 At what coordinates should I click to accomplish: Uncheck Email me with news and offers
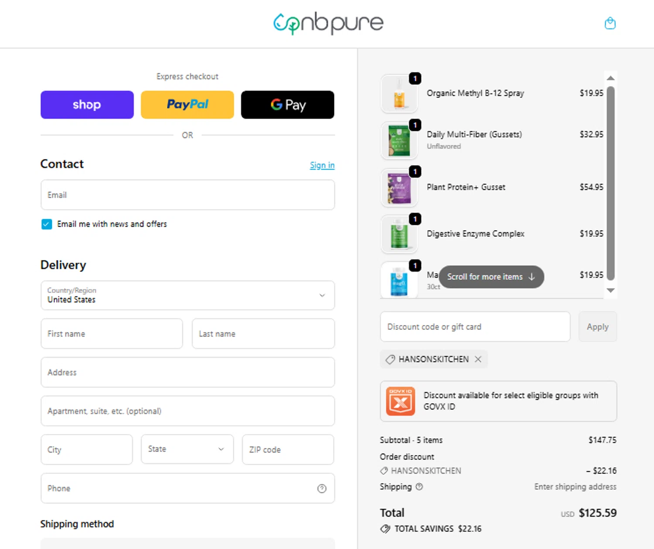[47, 224]
